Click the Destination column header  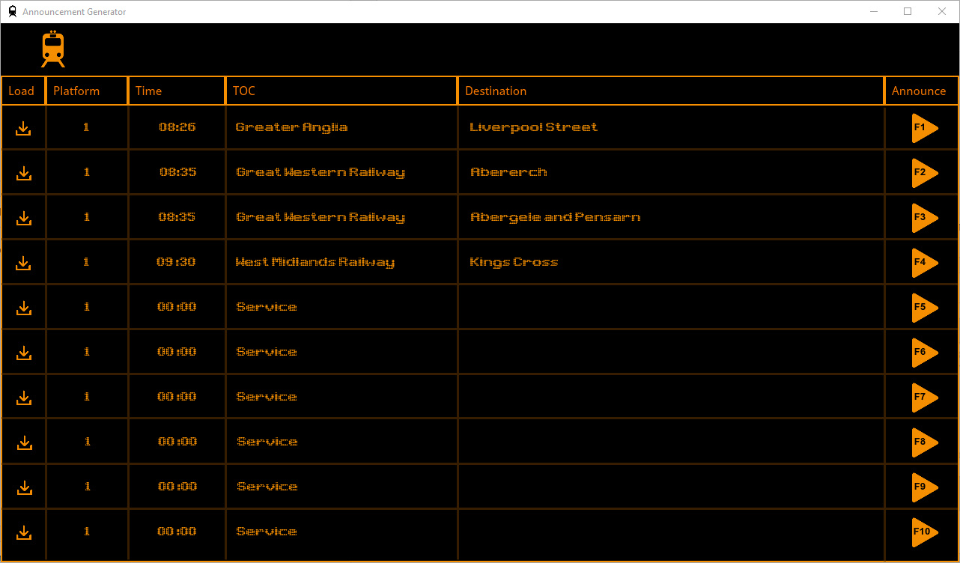[671, 91]
